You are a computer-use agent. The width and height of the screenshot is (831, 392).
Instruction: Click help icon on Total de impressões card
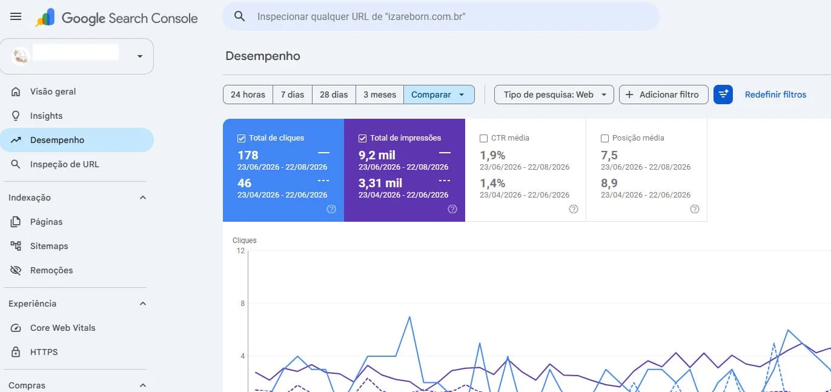tap(452, 209)
